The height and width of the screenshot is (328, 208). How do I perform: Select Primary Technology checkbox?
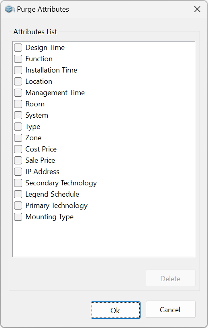point(18,206)
